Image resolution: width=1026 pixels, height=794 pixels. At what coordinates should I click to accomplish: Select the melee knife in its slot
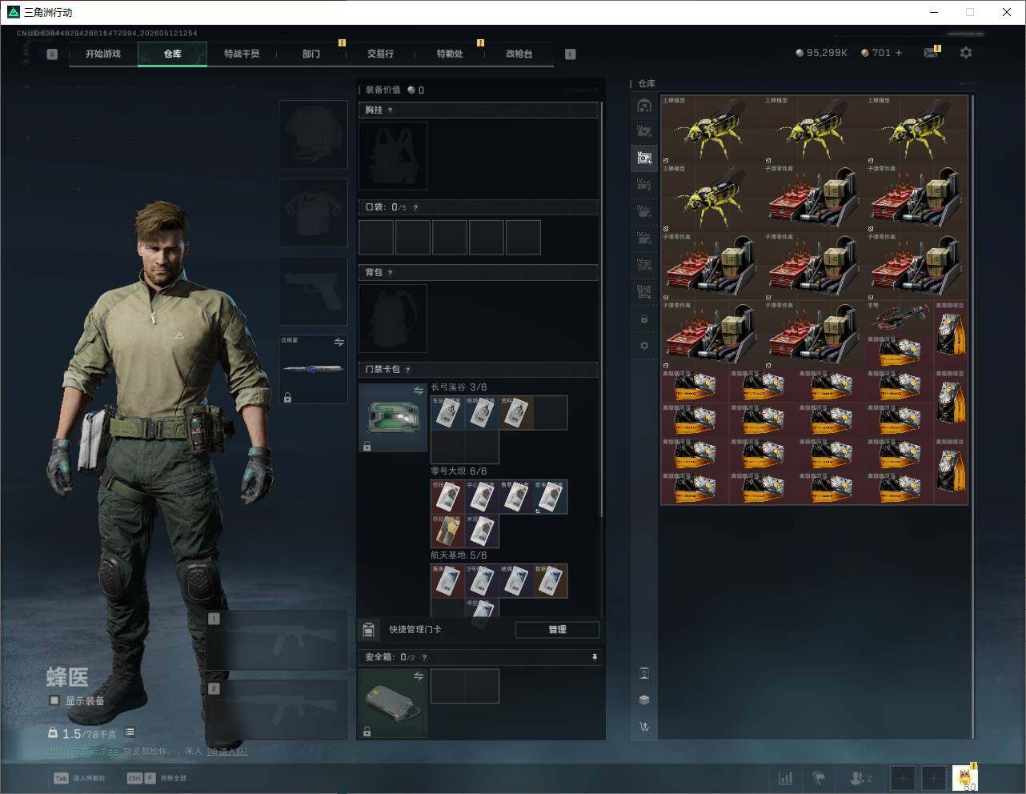tap(314, 369)
